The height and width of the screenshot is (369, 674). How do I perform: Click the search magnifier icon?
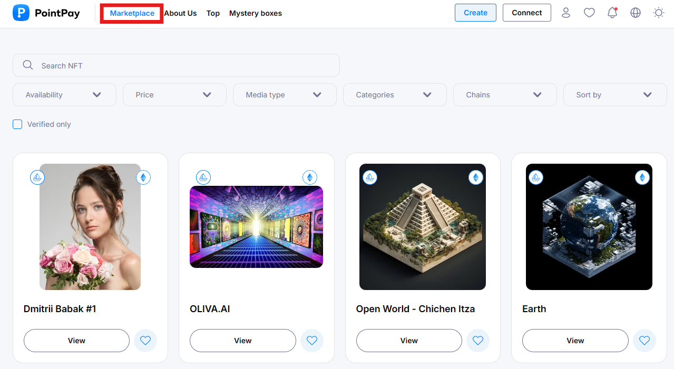click(x=28, y=65)
